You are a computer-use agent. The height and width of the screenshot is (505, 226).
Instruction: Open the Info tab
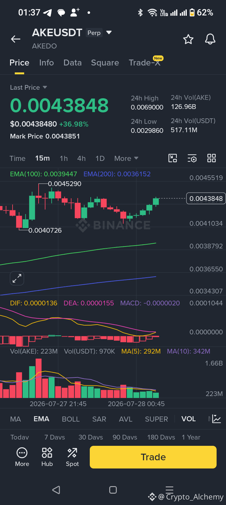46,63
